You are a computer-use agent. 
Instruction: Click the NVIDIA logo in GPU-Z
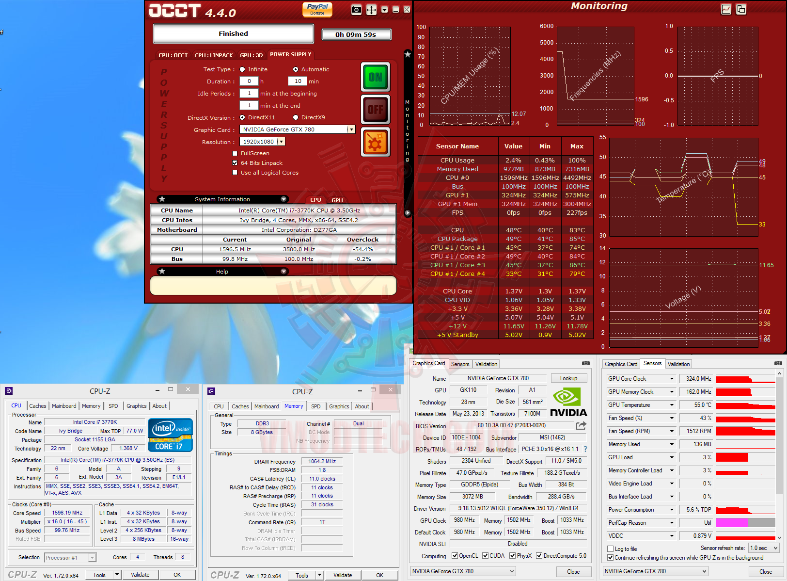tap(568, 402)
